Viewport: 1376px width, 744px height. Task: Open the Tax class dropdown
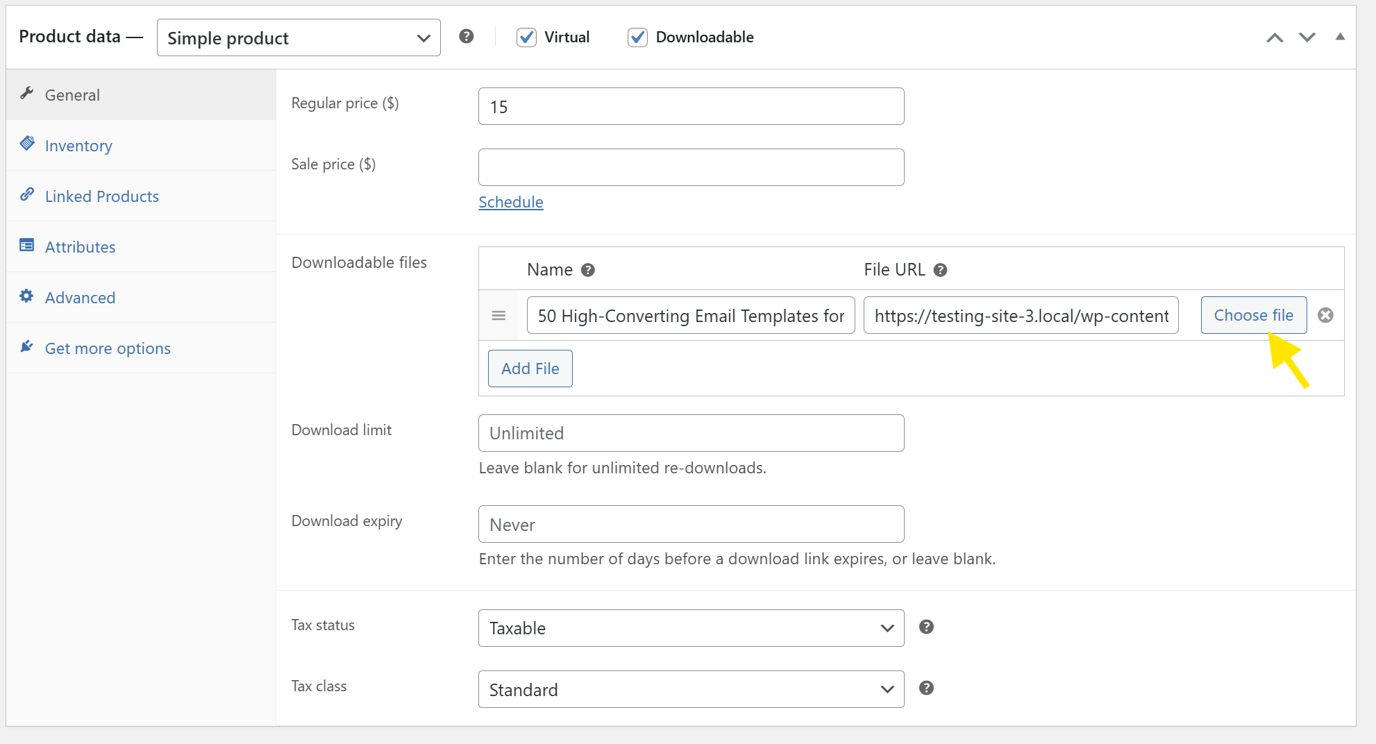[691, 689]
